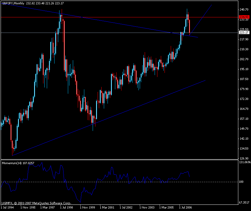Click the 149.70 price scale value
The width and height of the screenshot is (251, 211).
244,129
